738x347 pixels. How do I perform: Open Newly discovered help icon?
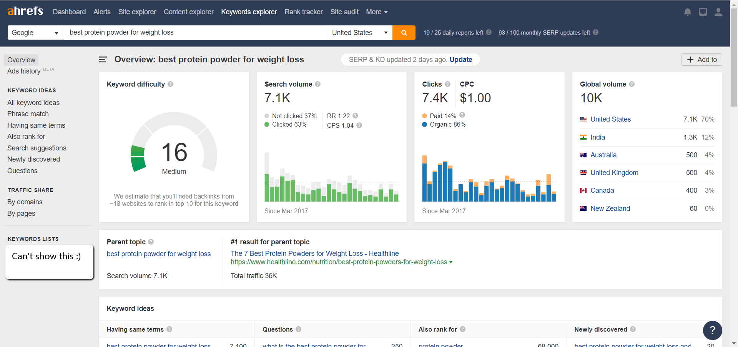coord(633,329)
